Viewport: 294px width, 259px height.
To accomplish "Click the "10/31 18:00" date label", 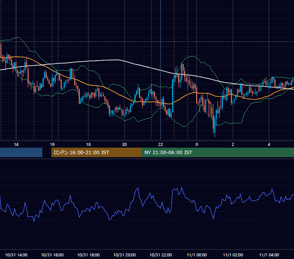I will [x=88, y=255].
